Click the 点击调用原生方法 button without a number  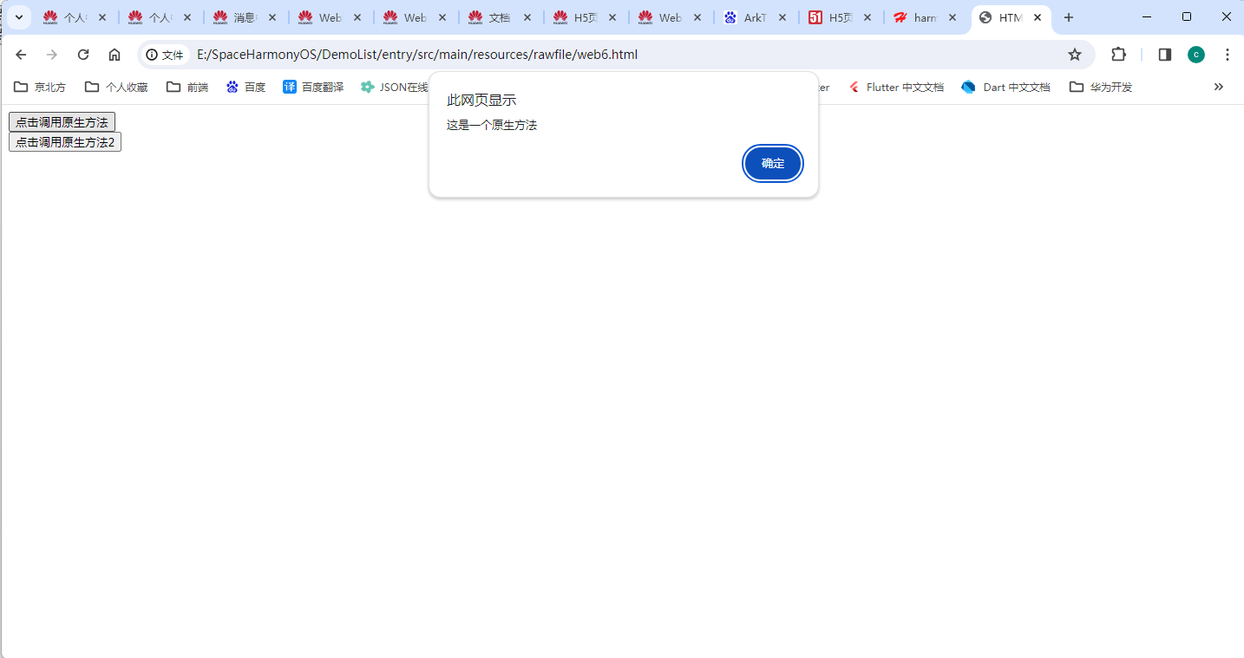62,122
